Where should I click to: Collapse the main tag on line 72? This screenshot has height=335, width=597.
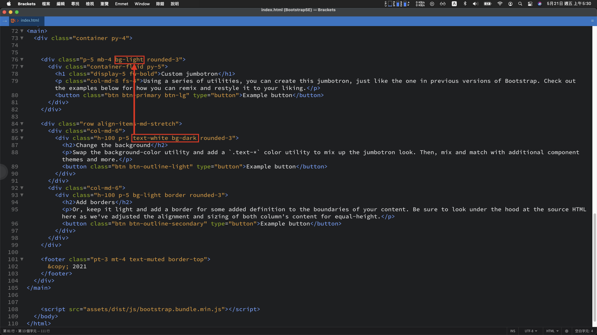pyautogui.click(x=22, y=31)
